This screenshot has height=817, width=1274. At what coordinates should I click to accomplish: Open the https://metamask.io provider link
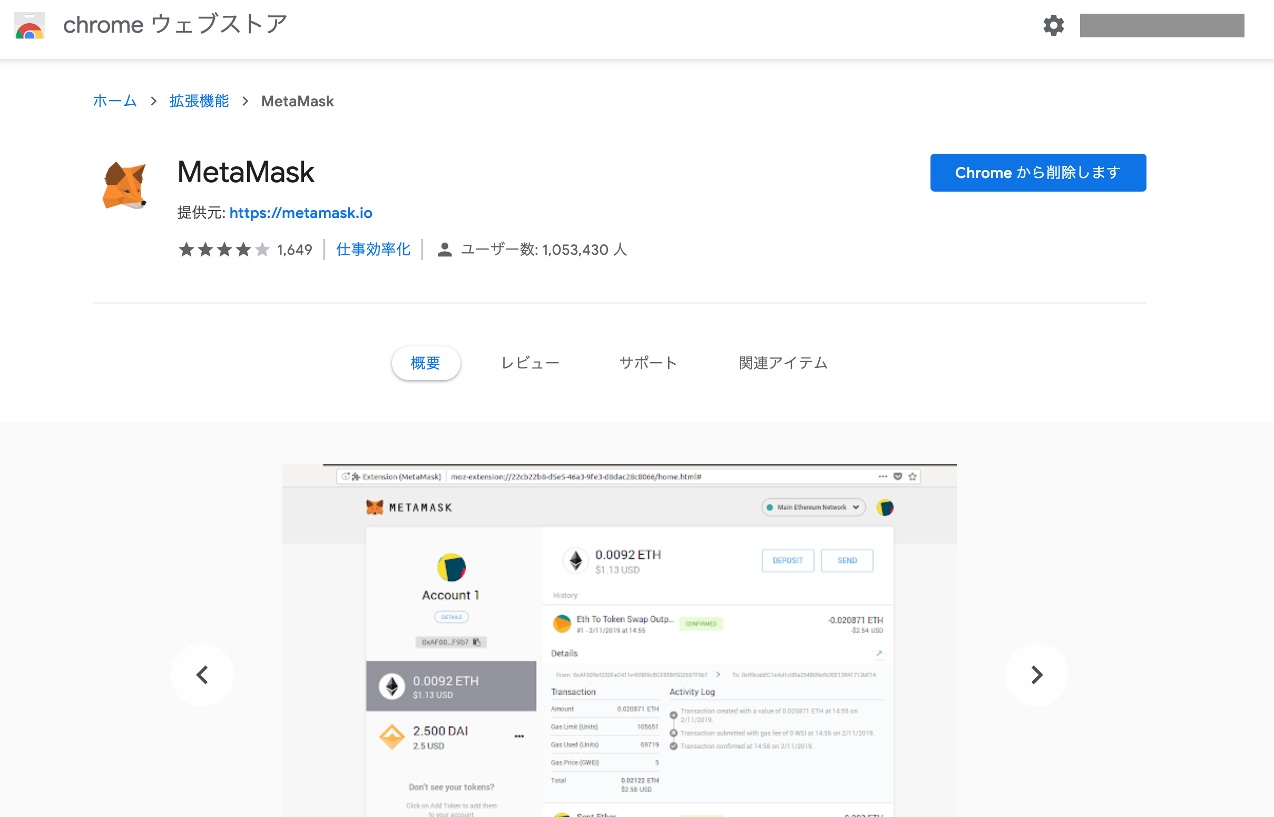[x=301, y=213]
